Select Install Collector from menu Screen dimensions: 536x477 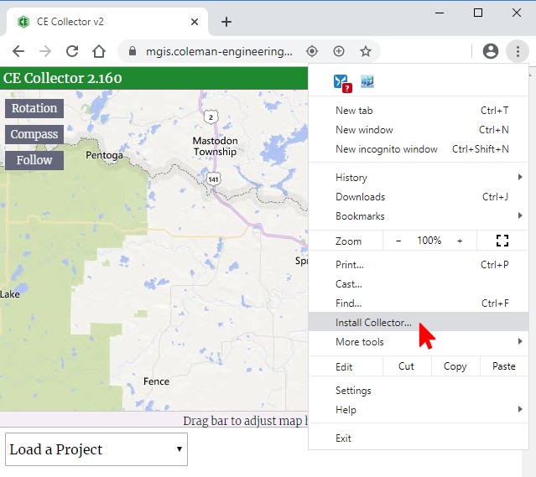(374, 323)
